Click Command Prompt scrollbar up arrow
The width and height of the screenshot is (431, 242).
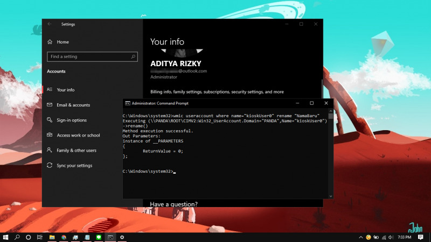pos(331,111)
